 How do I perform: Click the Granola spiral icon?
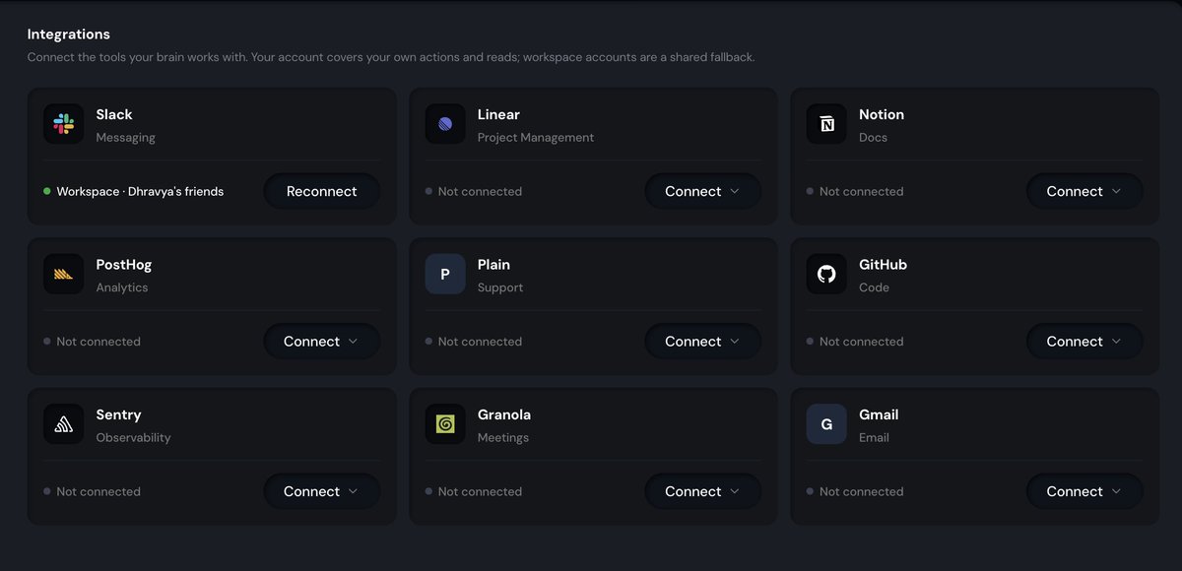445,424
